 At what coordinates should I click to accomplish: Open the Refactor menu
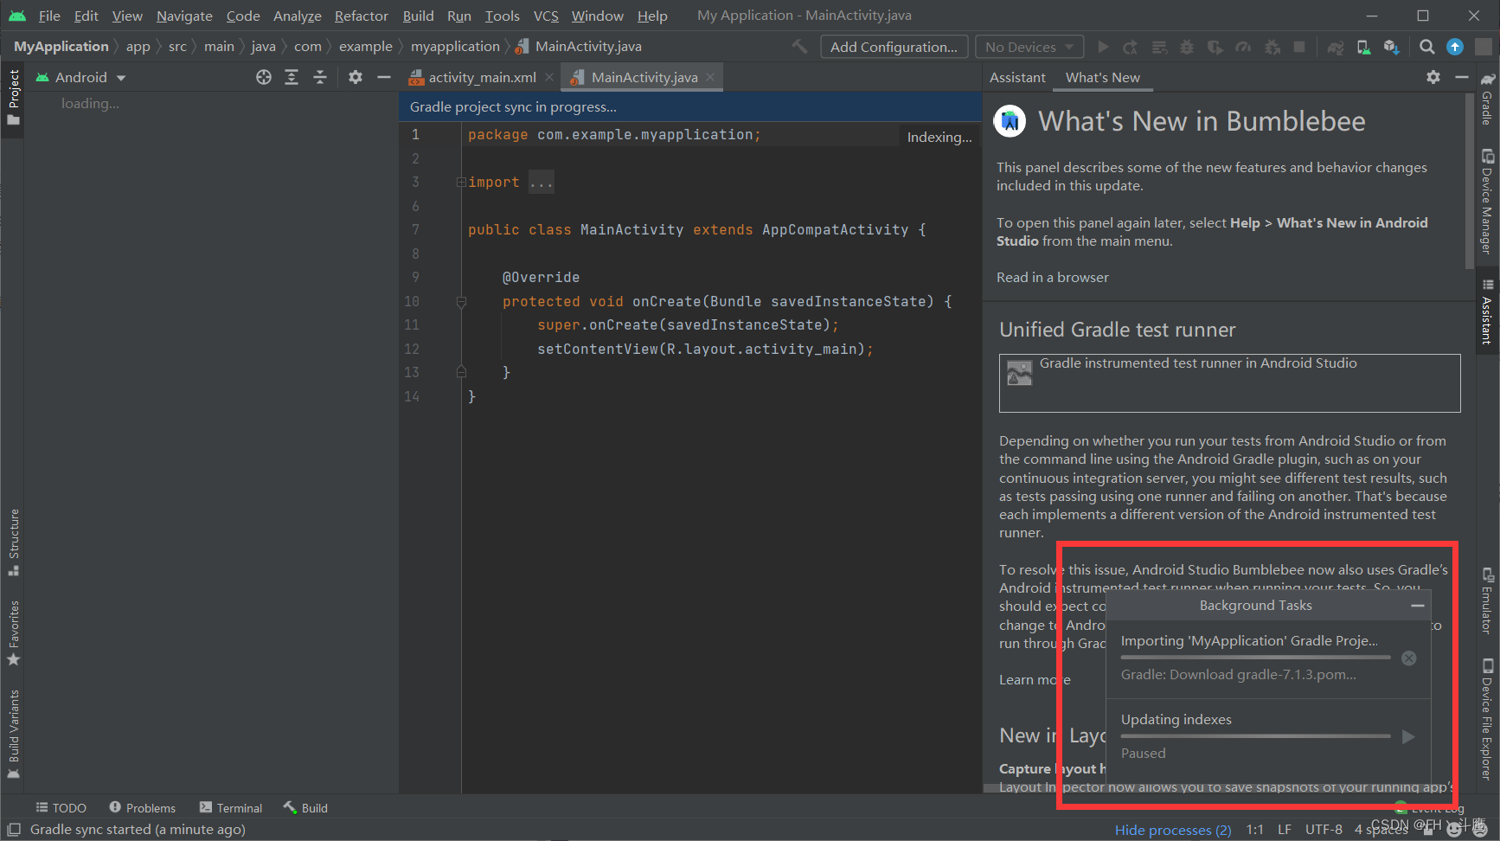(x=362, y=16)
